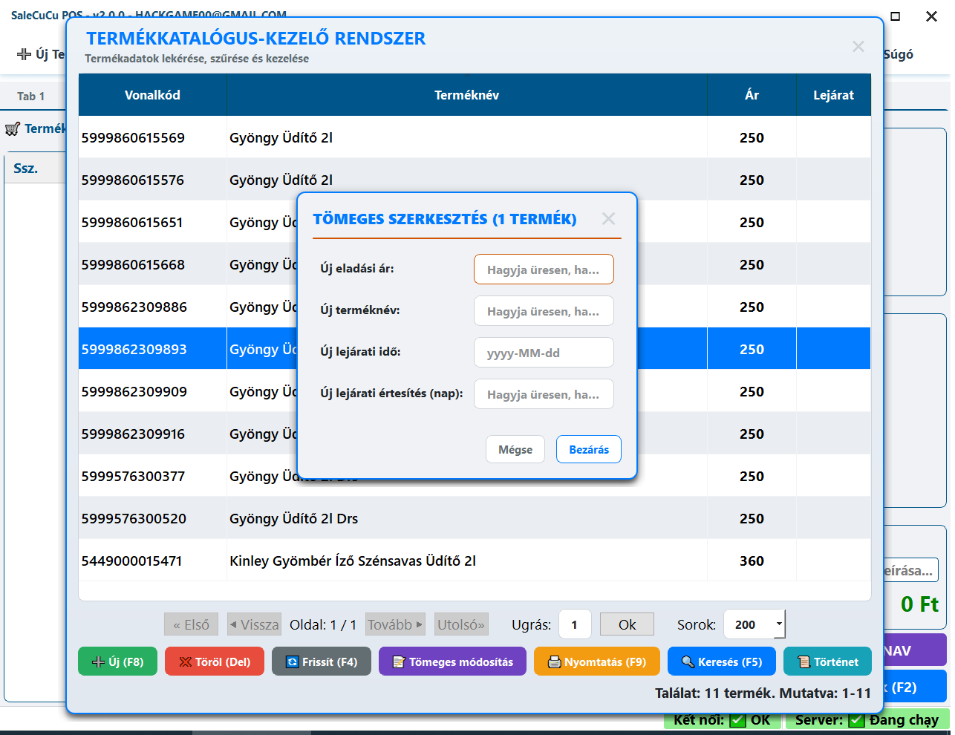This screenshot has width=955, height=735.
Task: Select barcode cell 5999860615576
Action: click(x=152, y=180)
